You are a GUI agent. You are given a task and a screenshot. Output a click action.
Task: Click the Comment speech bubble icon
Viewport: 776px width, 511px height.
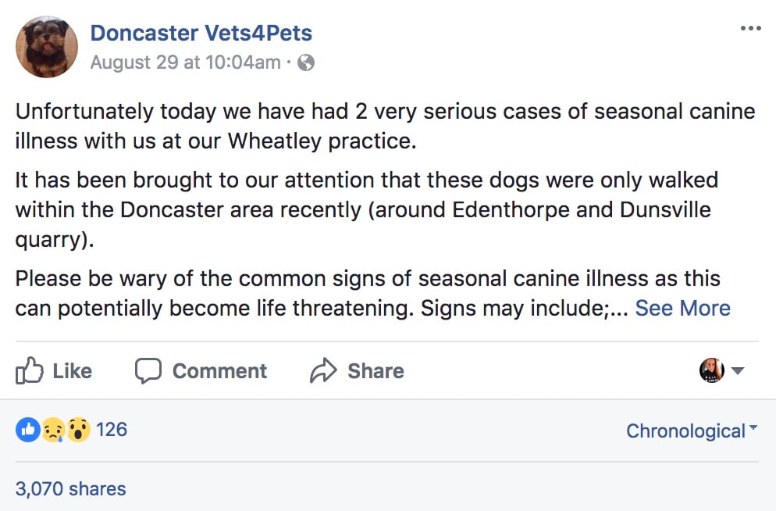pyautogui.click(x=148, y=370)
